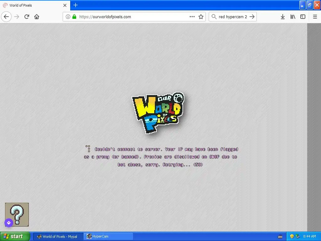This screenshot has height=241, width=321.
Task: Close the World of Pixels tab
Action: click(65, 5)
